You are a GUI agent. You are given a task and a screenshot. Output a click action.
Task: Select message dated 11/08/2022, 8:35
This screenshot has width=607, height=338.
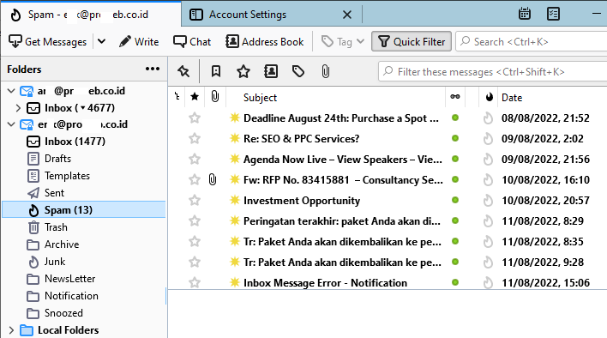[x=543, y=242]
